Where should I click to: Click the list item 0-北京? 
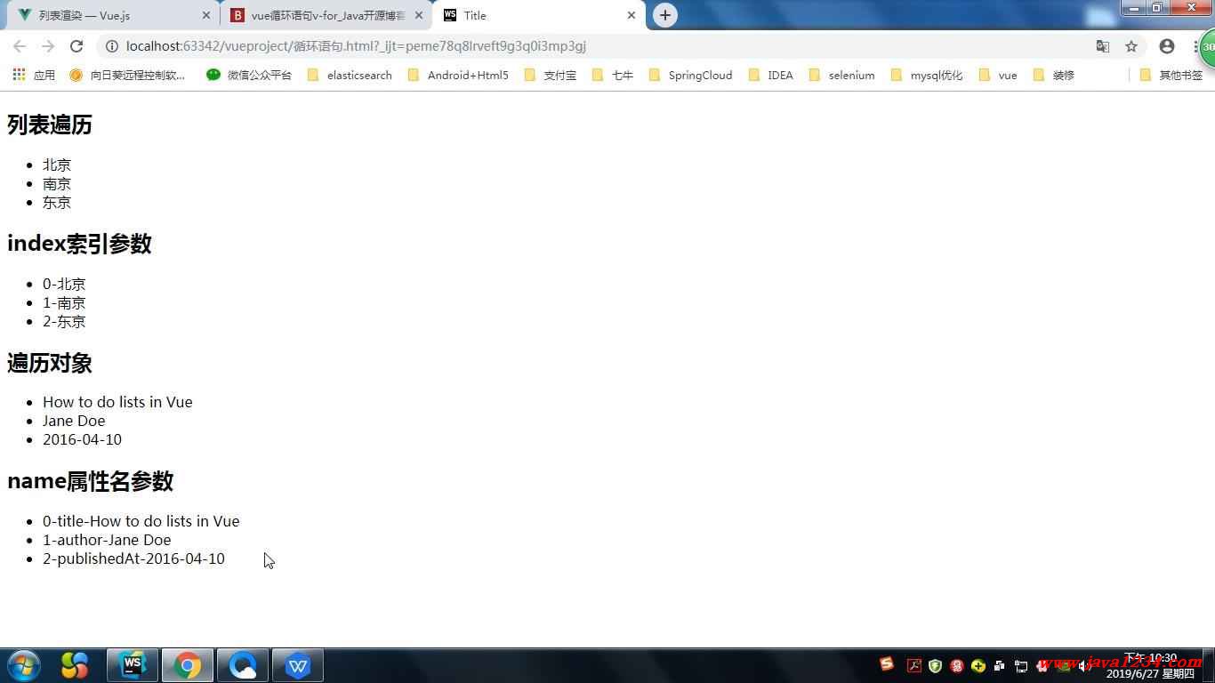64,284
